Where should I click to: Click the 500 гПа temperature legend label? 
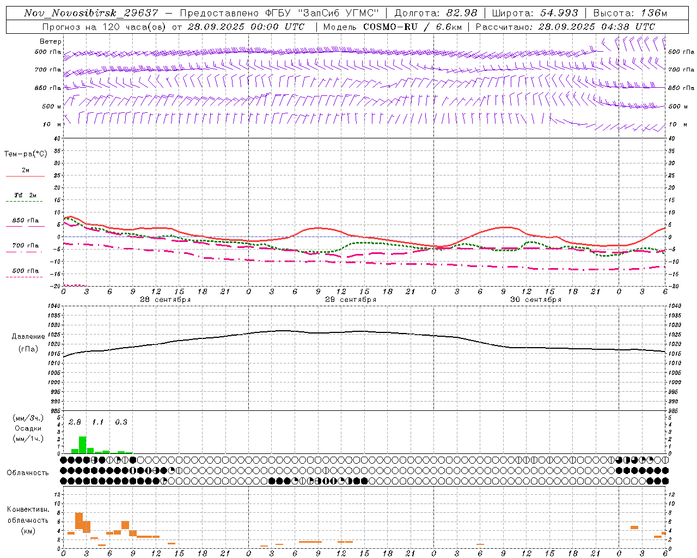(26, 271)
